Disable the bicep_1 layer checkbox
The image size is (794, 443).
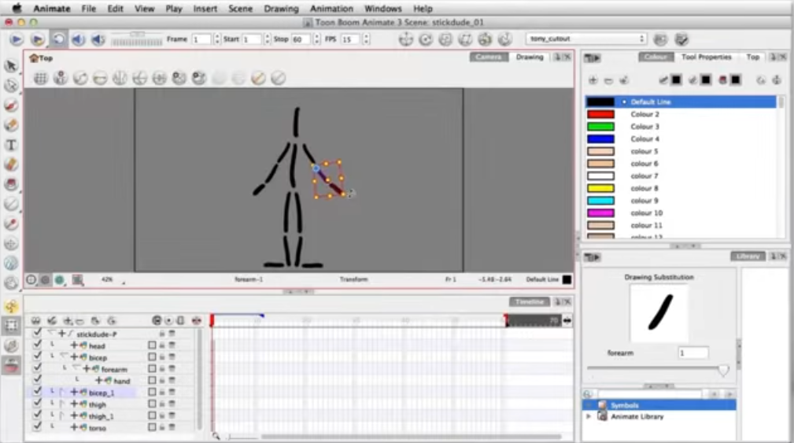pyautogui.click(x=37, y=392)
